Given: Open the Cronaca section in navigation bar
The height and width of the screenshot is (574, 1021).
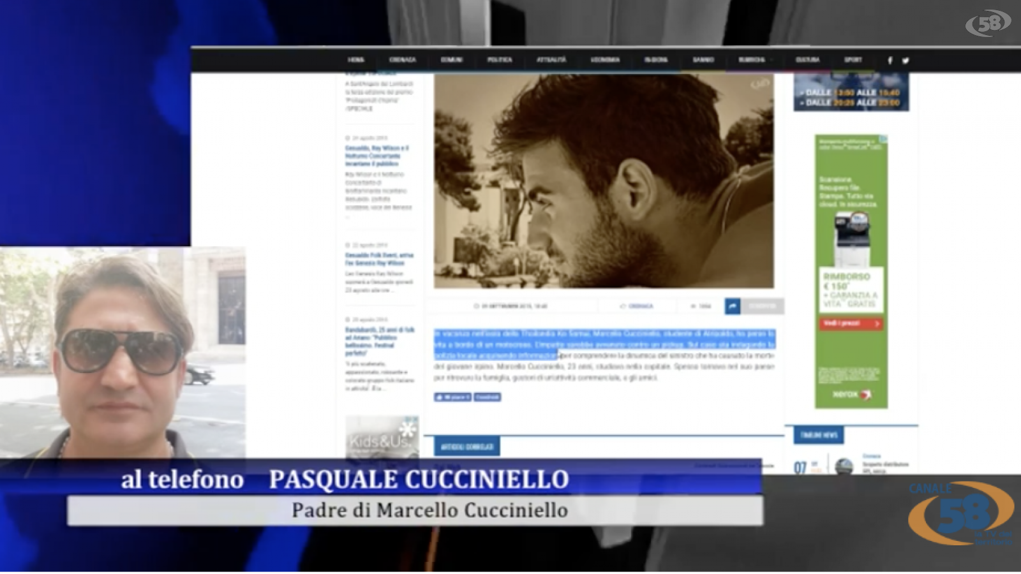Looking at the screenshot, I should pyautogui.click(x=403, y=60).
